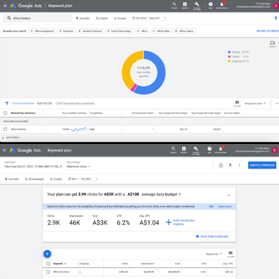This screenshot has height=279, width=279.
Task: Click the blue Mobile legend swatch
Action: (229, 52)
